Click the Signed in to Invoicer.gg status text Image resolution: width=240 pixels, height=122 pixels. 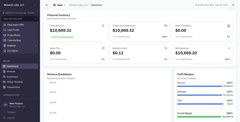click(x=20, y=13)
